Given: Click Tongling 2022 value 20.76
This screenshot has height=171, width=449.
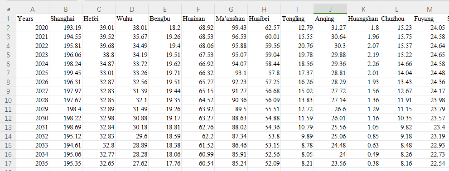Looking at the screenshot, I should click(x=297, y=46).
